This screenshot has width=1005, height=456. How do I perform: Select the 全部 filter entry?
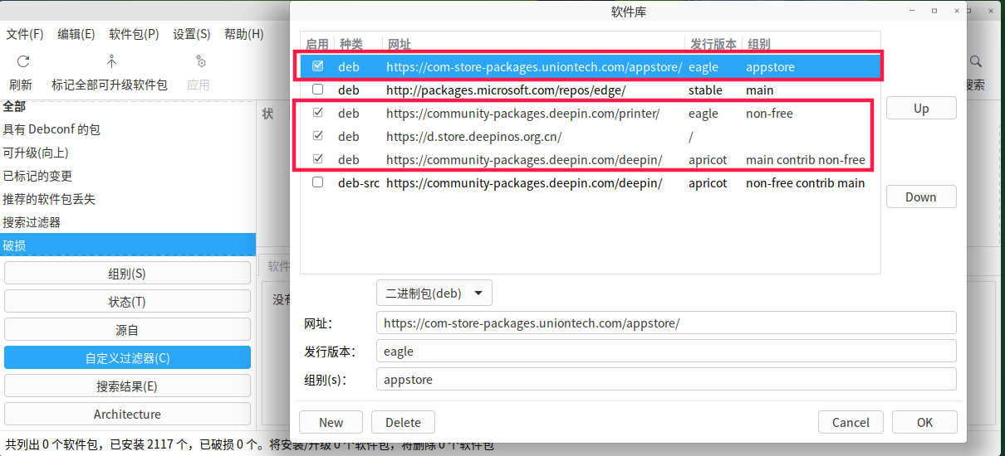[128, 106]
